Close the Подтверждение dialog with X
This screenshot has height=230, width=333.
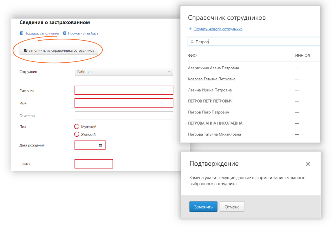(308, 164)
